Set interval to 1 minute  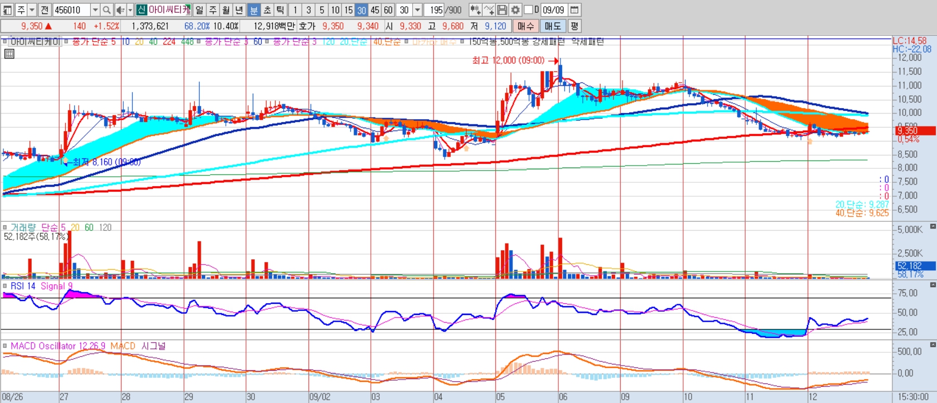pyautogui.click(x=295, y=10)
